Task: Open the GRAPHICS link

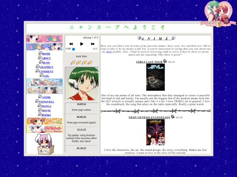Action: coord(46,67)
